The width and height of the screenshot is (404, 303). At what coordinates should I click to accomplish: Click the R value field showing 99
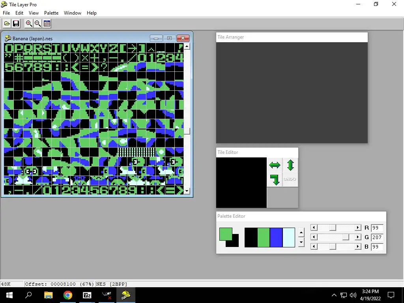coord(377,228)
